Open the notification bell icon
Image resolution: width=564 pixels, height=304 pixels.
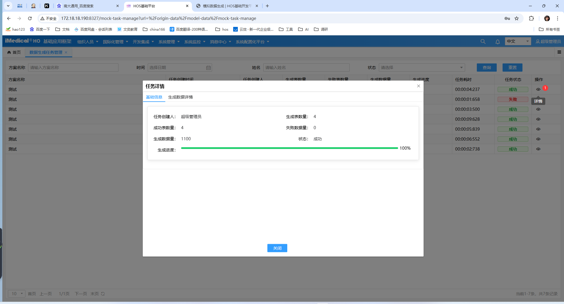click(x=497, y=42)
